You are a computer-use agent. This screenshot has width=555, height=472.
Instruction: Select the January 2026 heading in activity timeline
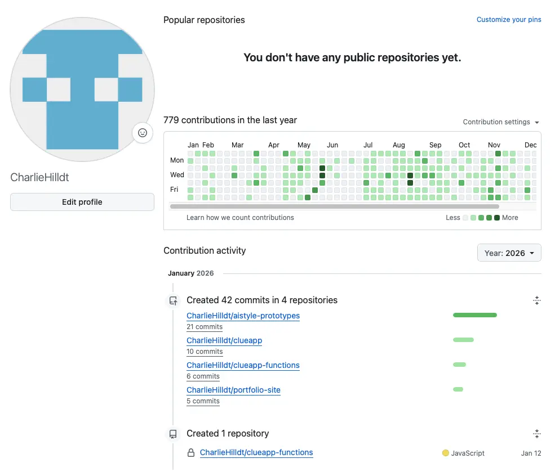pos(190,273)
